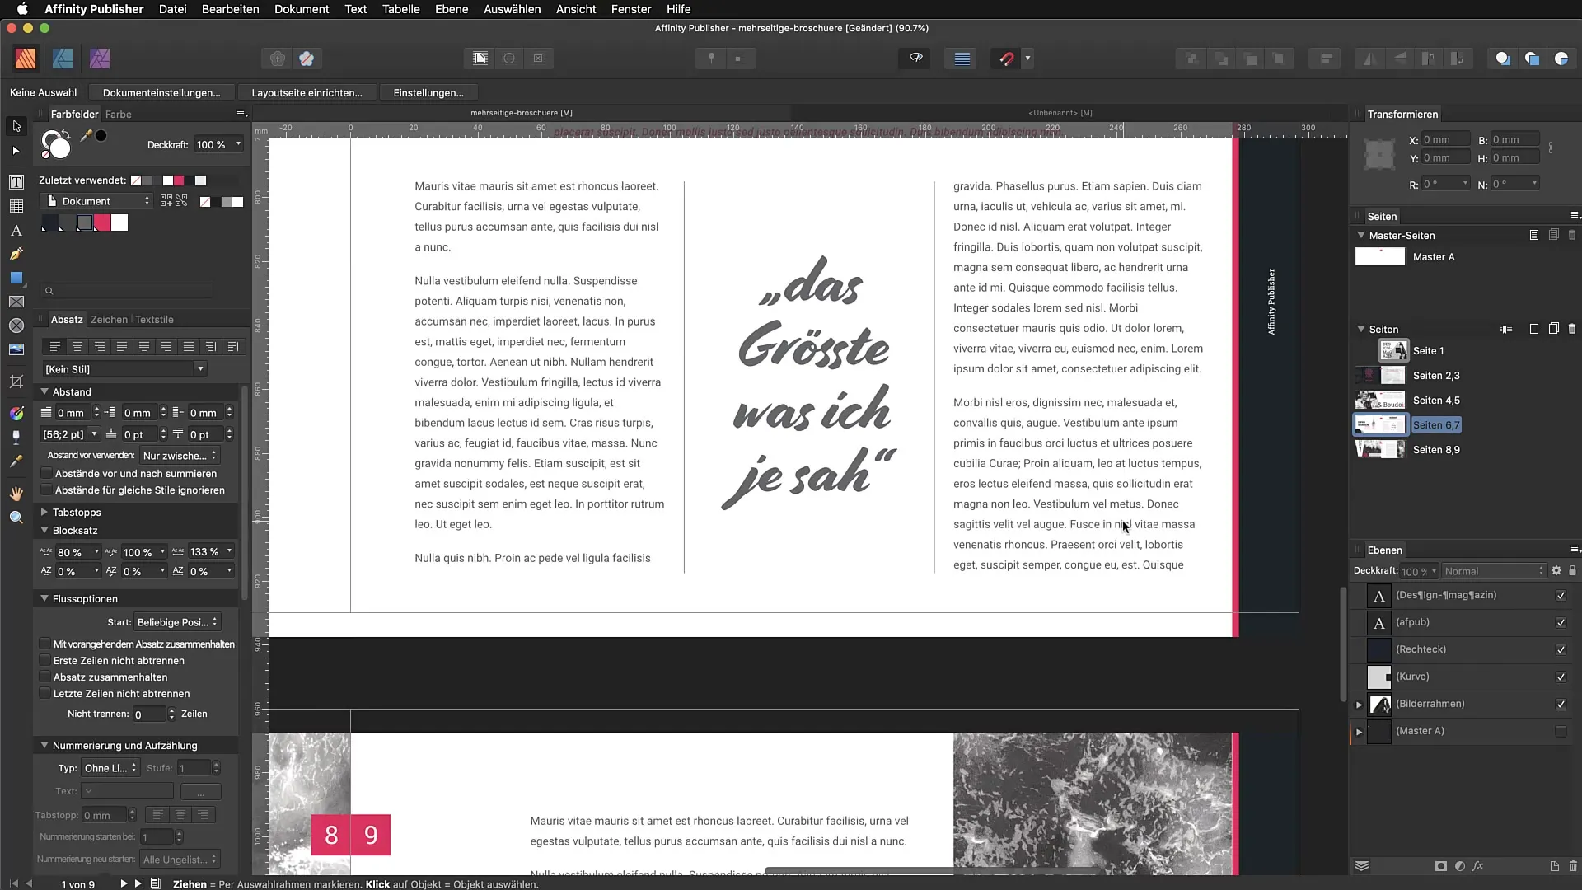1582x890 pixels.
Task: Check Absatz zusammenhalten option
Action: tap(45, 677)
